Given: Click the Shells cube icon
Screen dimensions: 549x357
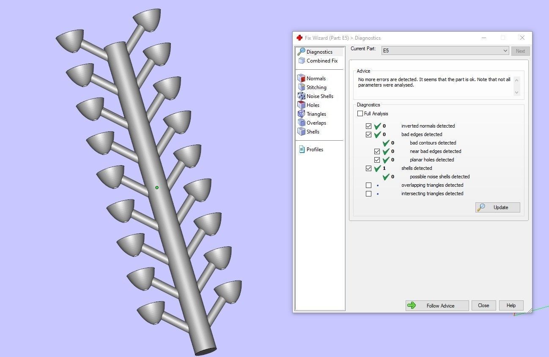Looking at the screenshot, I should 301,131.
